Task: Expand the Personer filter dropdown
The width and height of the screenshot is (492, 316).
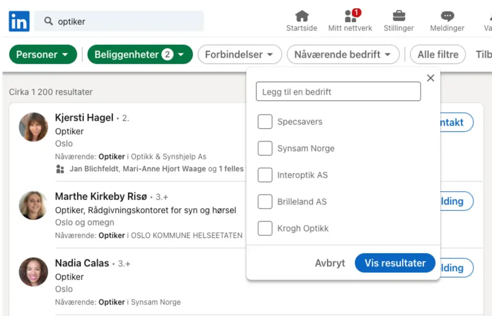Action: (x=43, y=55)
